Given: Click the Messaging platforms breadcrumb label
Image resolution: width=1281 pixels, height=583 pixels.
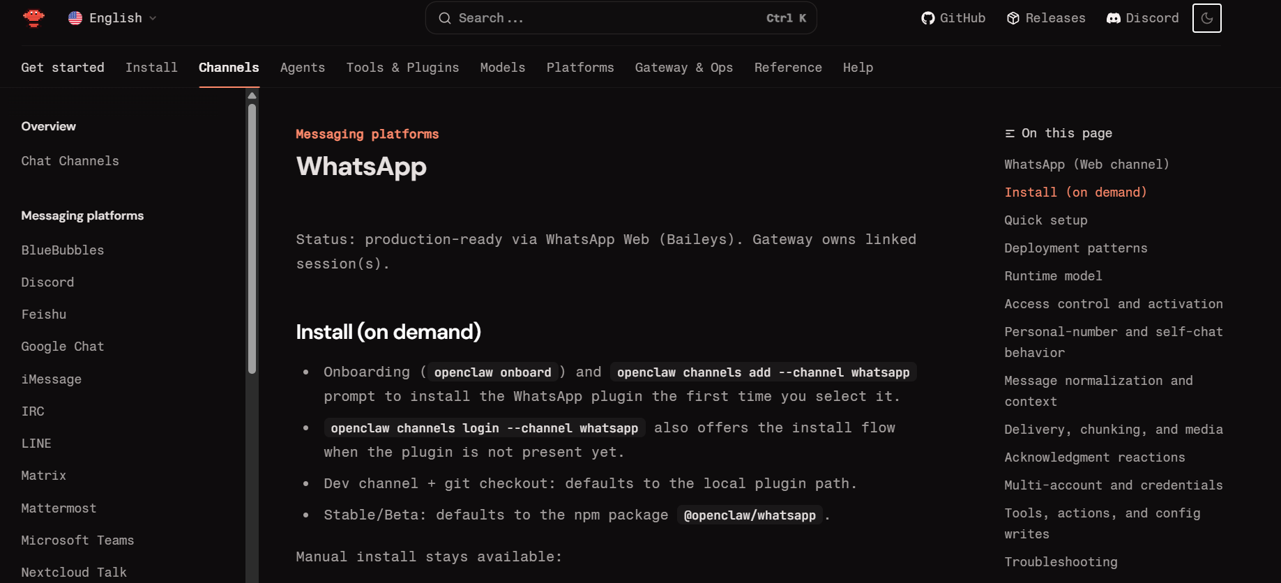Looking at the screenshot, I should (x=367, y=134).
